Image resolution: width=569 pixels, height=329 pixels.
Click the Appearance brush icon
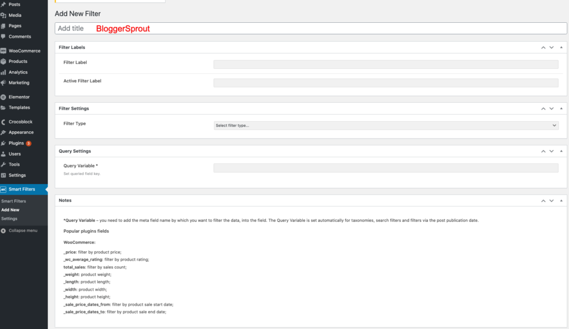tap(3, 132)
